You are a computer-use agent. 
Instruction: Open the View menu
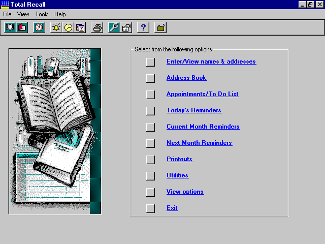[x=23, y=14]
